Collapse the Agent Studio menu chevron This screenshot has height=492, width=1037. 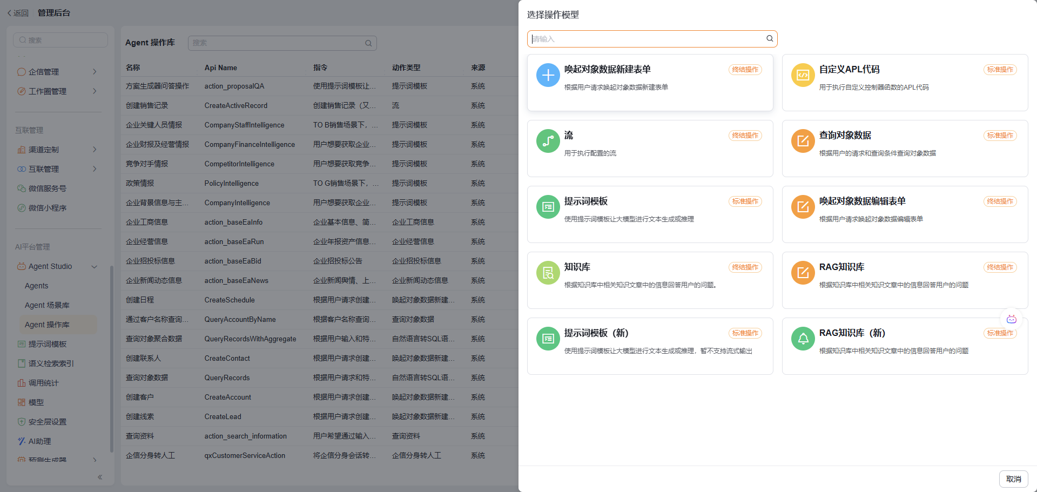click(95, 266)
